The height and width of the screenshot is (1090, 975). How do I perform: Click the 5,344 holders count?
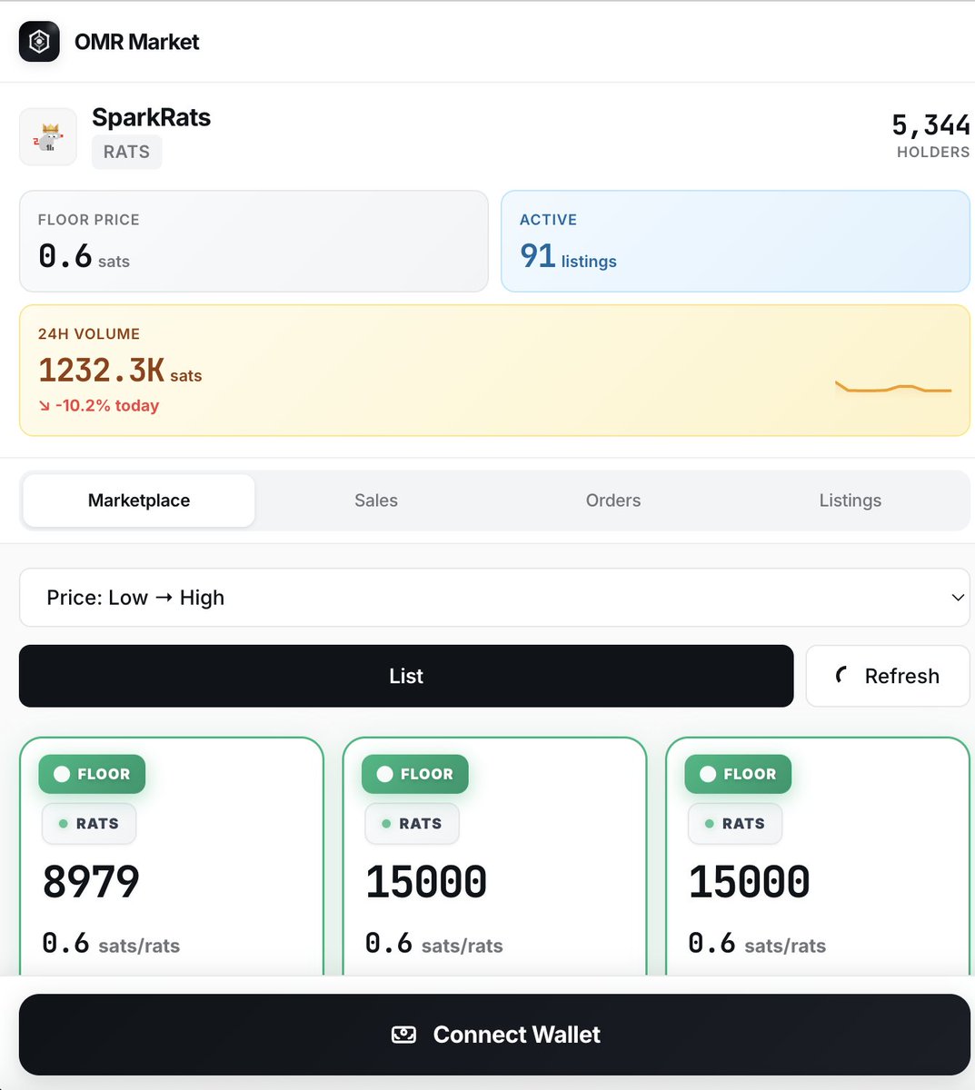click(930, 124)
